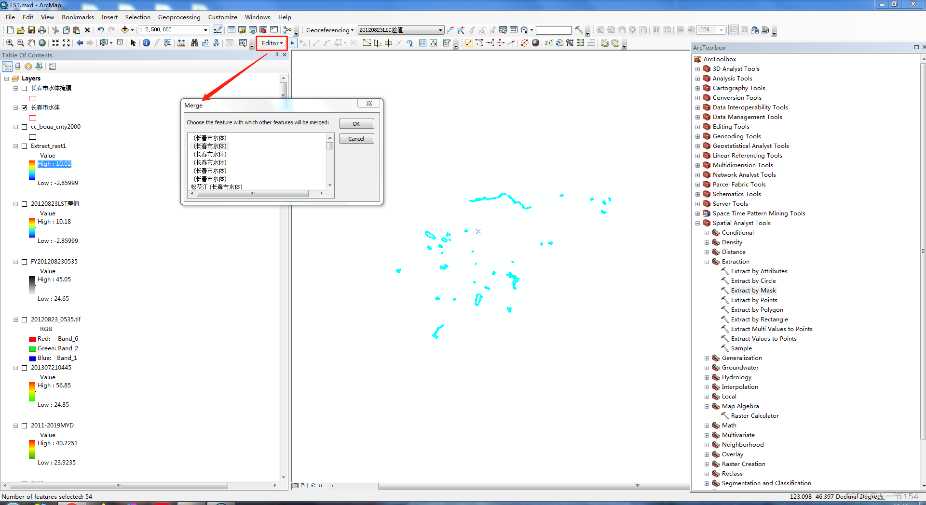Toggle visibility of 长春市水体掩膜 layer

(x=24, y=88)
